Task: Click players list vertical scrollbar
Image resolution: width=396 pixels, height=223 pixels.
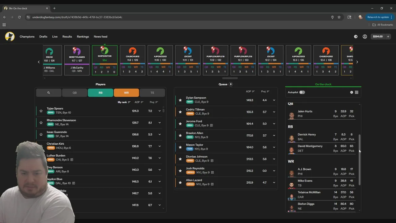Action: [x=163, y=110]
